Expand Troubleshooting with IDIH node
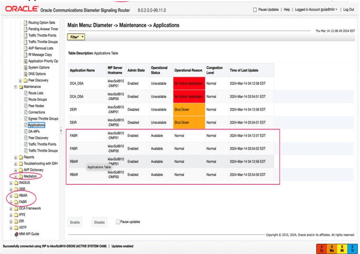 (16, 164)
